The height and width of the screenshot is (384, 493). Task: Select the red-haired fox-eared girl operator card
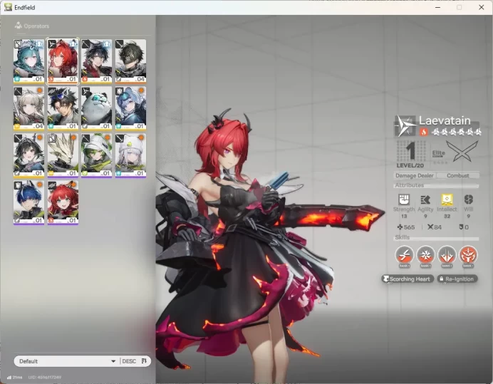coord(63,202)
